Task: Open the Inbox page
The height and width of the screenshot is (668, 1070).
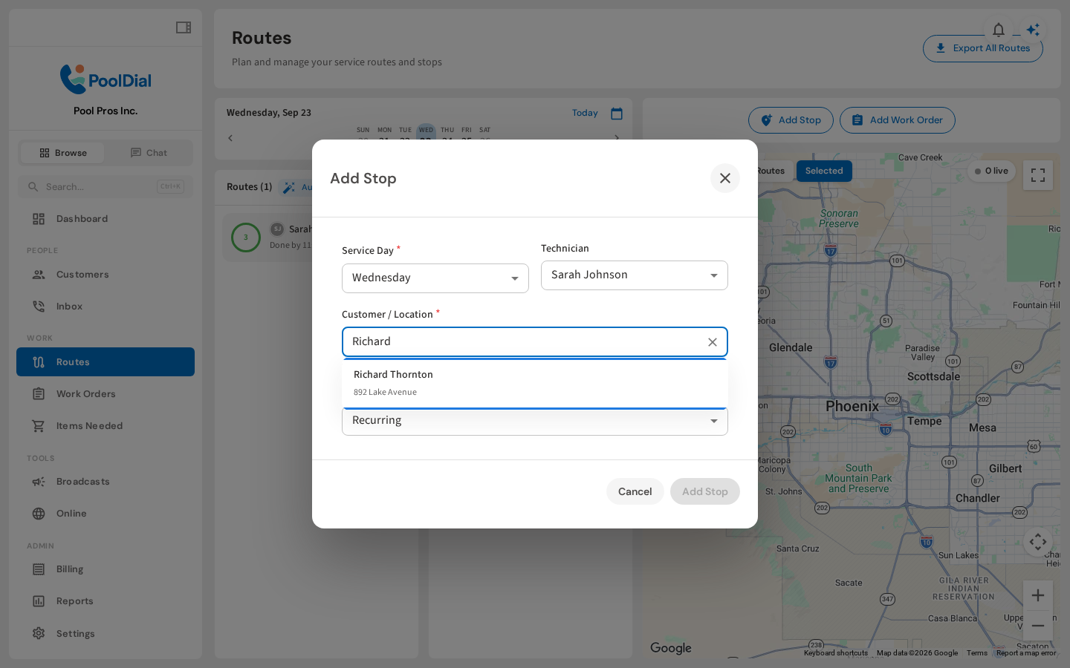Action: click(106, 307)
